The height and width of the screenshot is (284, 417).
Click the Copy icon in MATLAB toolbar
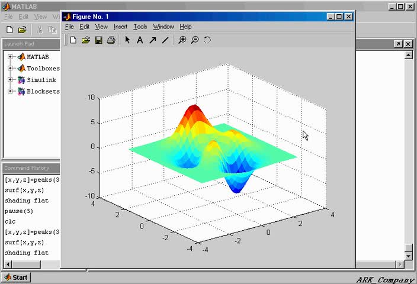[x=52, y=30]
